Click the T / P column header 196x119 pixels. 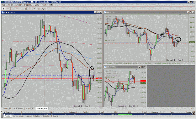pos(125,112)
